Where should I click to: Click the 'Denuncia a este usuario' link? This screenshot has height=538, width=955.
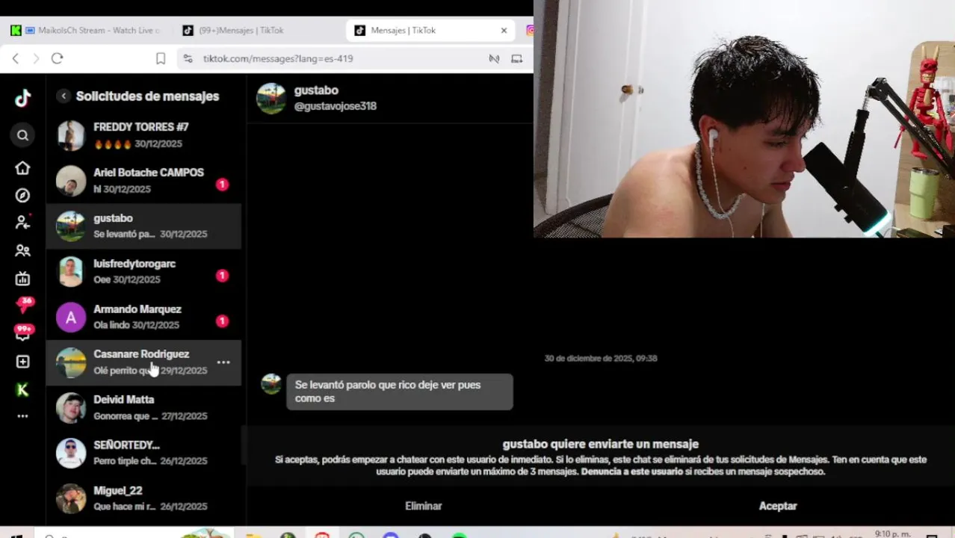(x=632, y=471)
